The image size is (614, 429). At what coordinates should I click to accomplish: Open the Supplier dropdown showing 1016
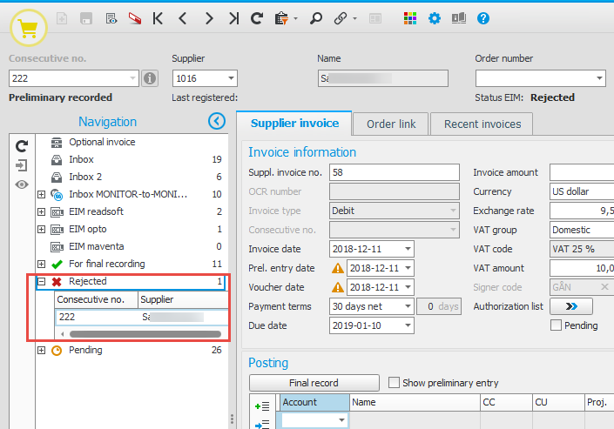tap(230, 79)
